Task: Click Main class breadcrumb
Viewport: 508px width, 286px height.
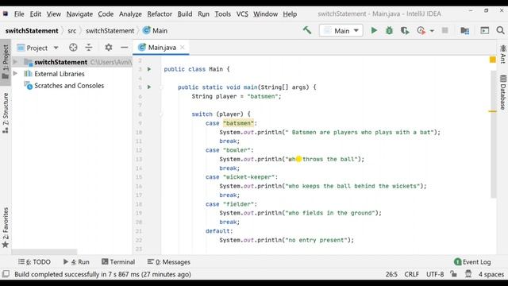Action: 156,31
